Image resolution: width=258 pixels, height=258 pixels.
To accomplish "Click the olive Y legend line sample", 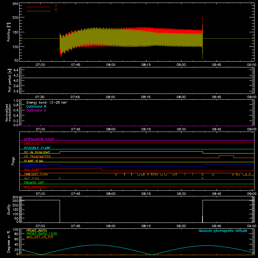I will pos(38,11).
